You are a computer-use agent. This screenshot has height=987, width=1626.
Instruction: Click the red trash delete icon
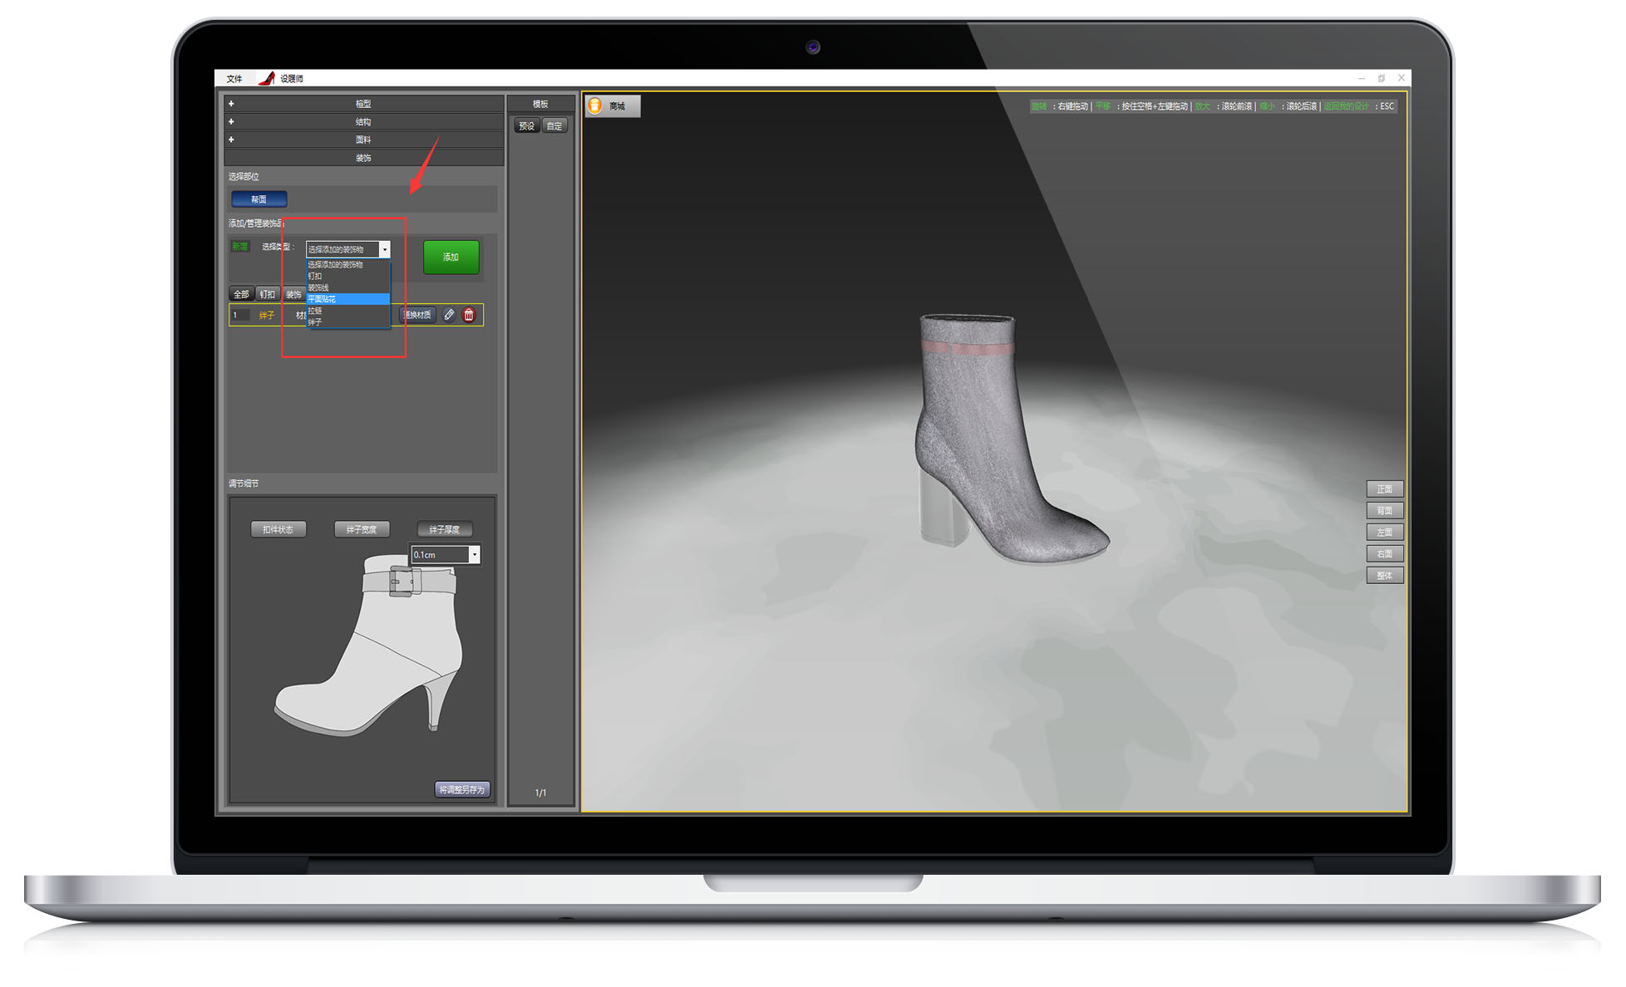point(469,315)
